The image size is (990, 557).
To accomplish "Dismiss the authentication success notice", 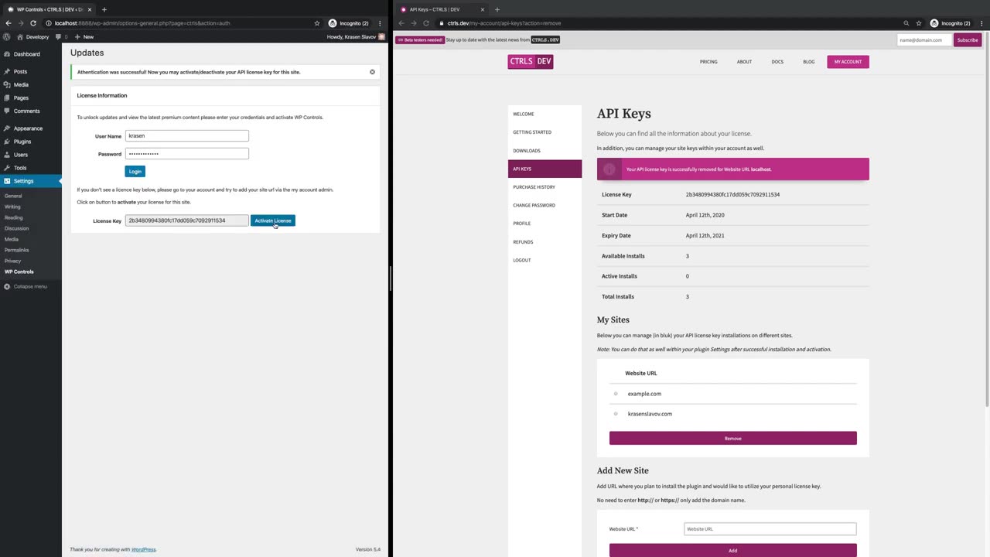I will pyautogui.click(x=372, y=72).
